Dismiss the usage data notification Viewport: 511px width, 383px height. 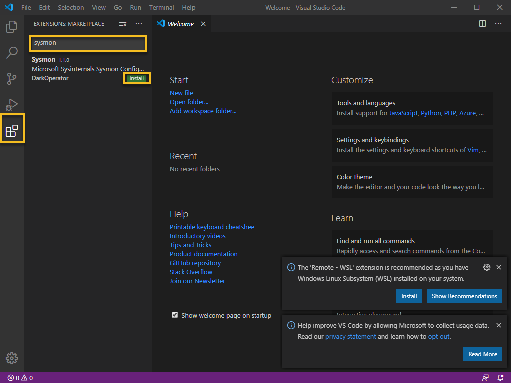[x=499, y=325]
